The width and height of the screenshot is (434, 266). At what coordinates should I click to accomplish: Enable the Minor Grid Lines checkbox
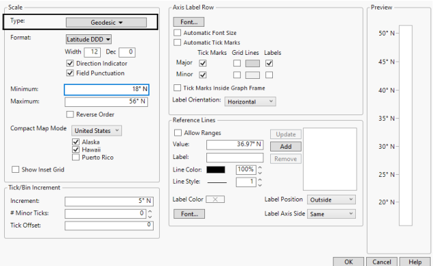tap(237, 75)
